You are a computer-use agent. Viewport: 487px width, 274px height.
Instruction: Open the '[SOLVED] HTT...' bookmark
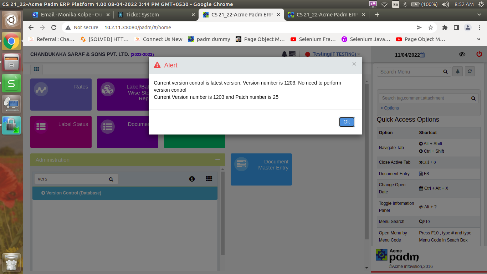point(104,39)
